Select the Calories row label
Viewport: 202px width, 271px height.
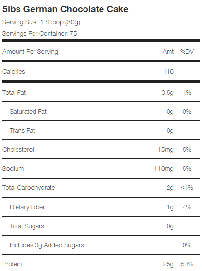14,72
